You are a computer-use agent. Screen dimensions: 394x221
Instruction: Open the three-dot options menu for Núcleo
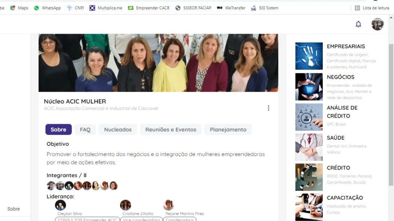(268, 108)
